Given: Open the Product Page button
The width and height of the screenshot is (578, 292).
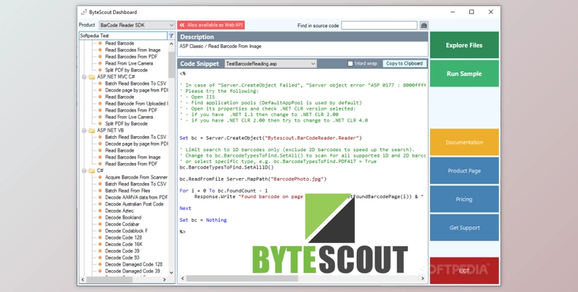Looking at the screenshot, I should (x=464, y=171).
